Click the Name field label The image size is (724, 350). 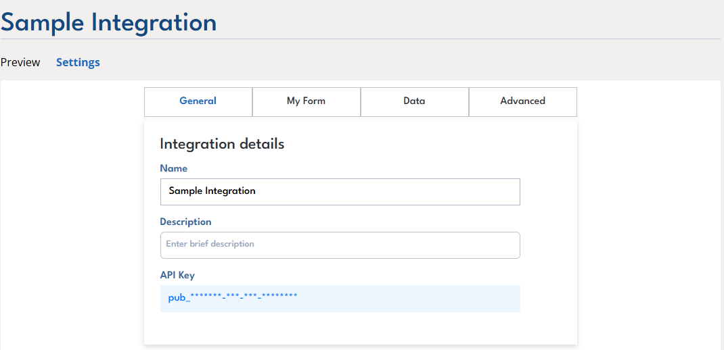pyautogui.click(x=173, y=168)
